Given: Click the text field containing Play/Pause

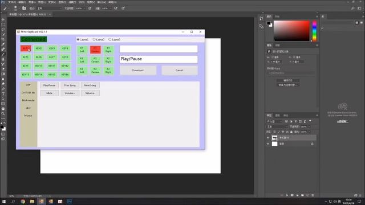Looking at the screenshot, I should (159, 59).
